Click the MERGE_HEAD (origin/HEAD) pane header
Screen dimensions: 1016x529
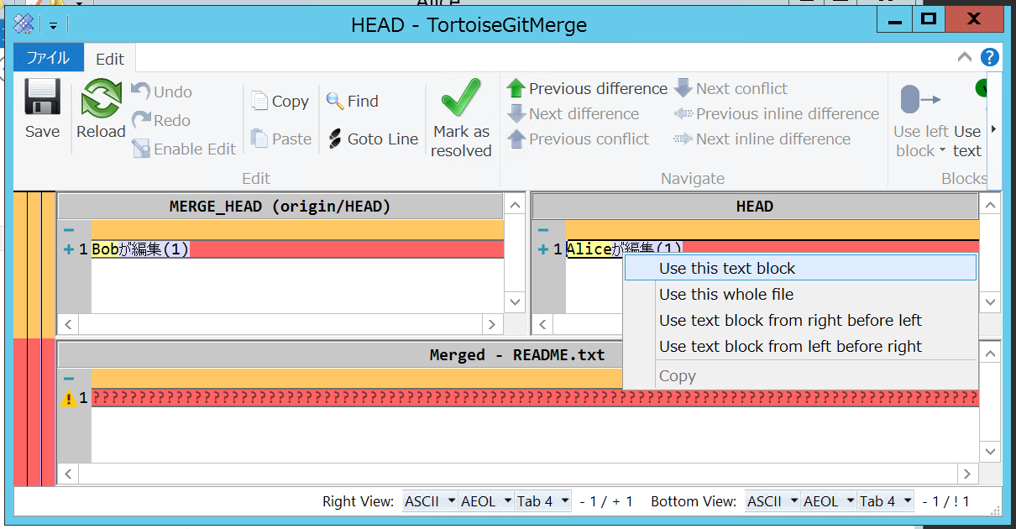[280, 207]
